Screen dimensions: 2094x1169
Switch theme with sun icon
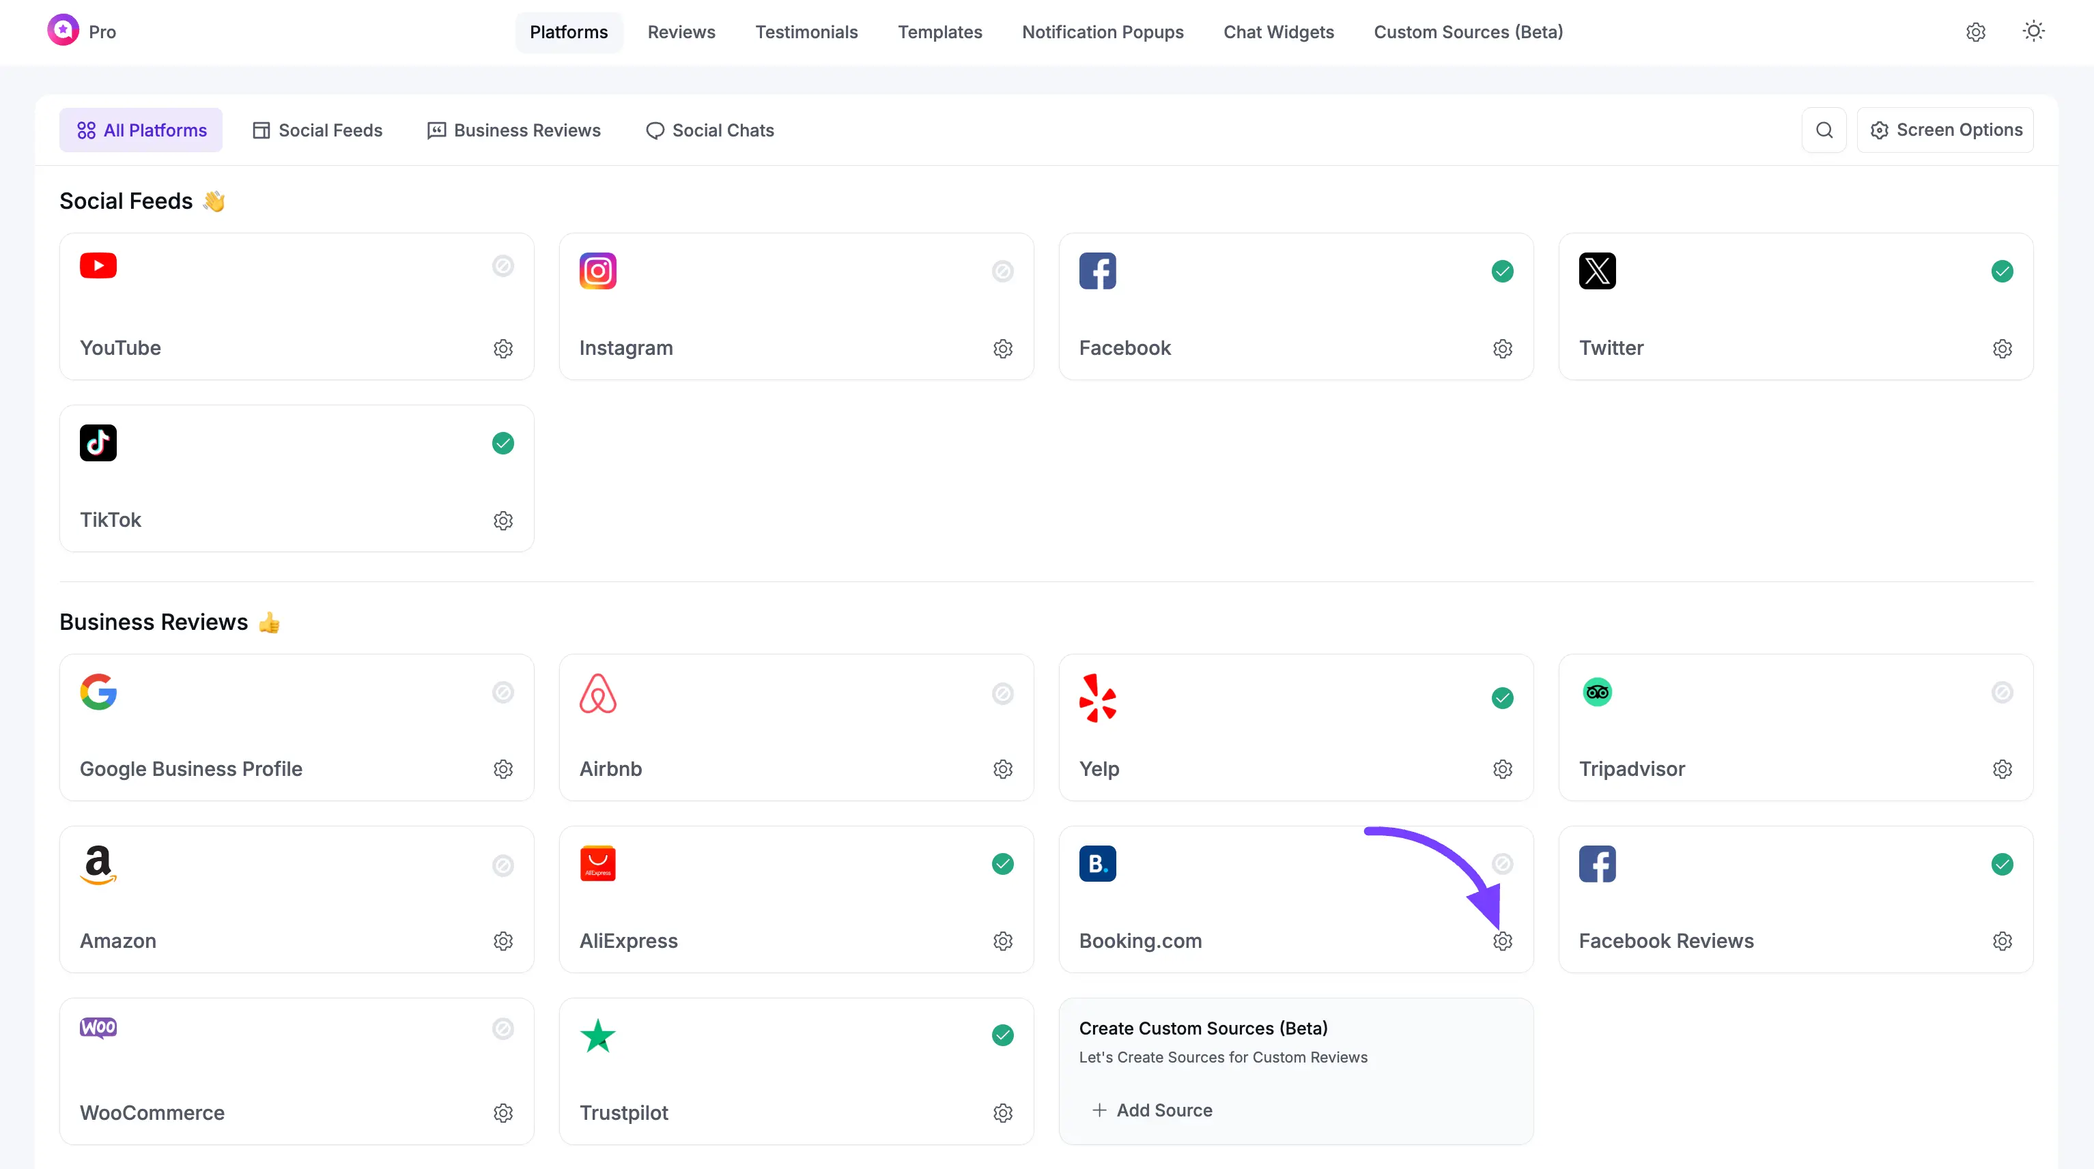click(x=2033, y=31)
